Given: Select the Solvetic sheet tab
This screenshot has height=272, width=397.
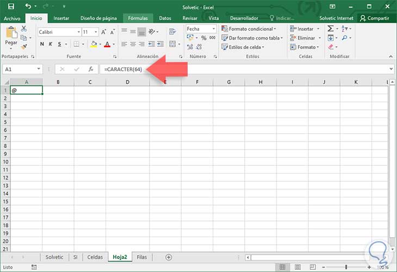Looking at the screenshot, I should point(54,257).
